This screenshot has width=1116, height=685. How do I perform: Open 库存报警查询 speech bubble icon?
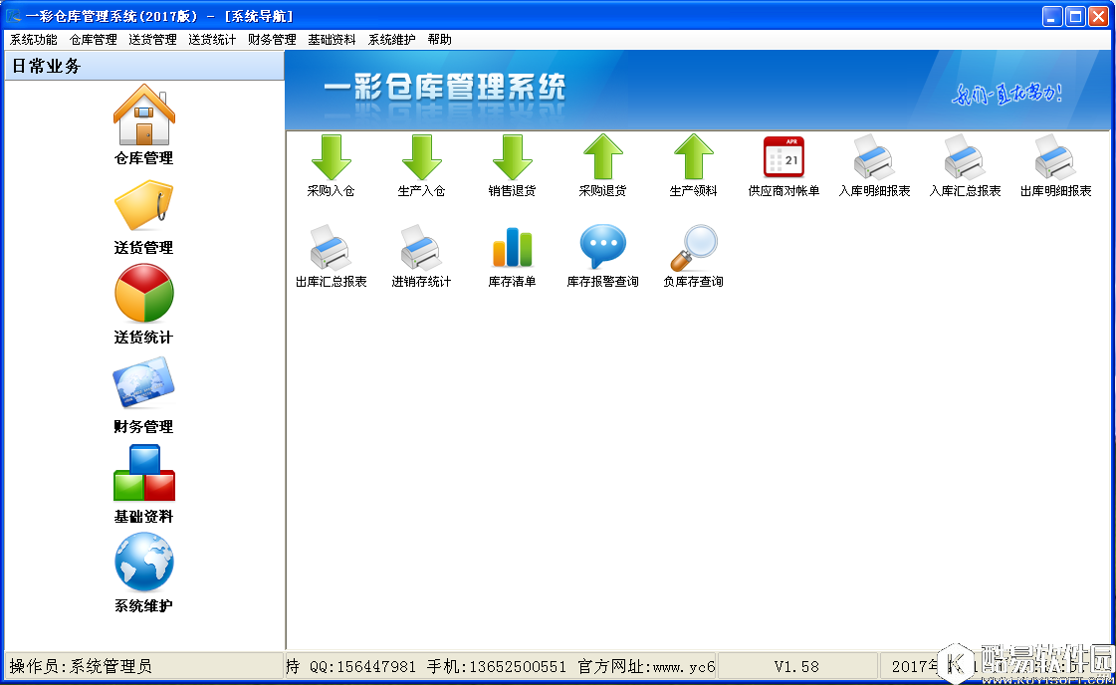602,249
